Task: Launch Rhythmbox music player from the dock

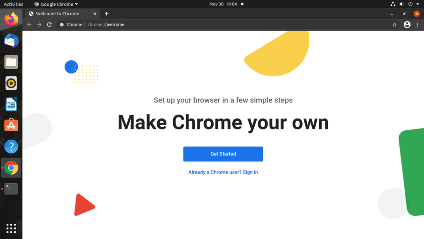Action: [x=11, y=83]
